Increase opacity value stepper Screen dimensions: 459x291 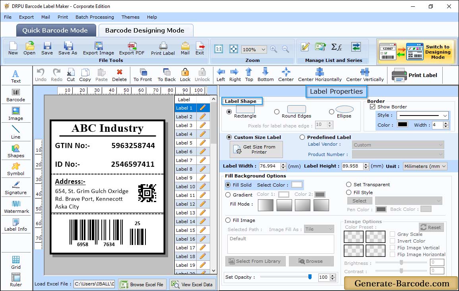333,276
